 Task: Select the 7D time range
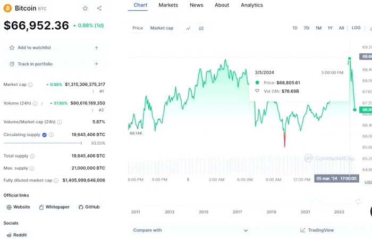click(x=307, y=28)
